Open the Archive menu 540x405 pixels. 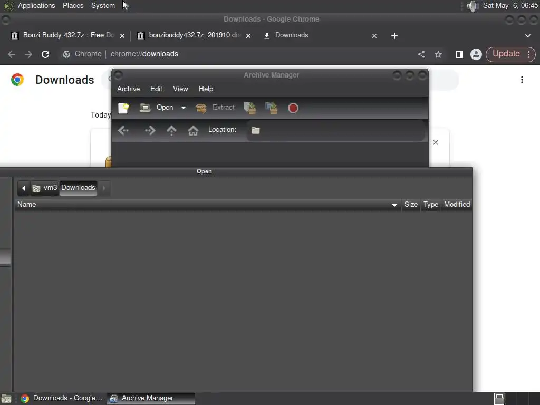point(129,89)
